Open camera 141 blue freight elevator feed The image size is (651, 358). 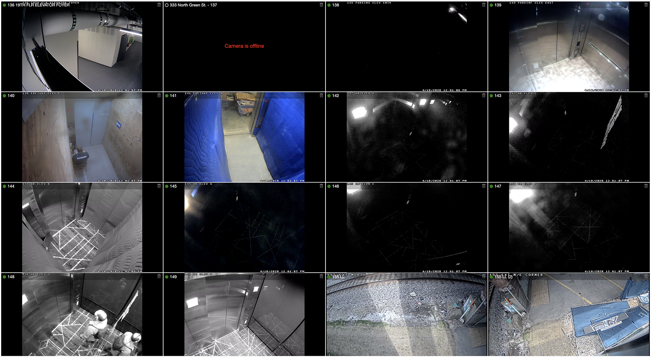click(244, 137)
